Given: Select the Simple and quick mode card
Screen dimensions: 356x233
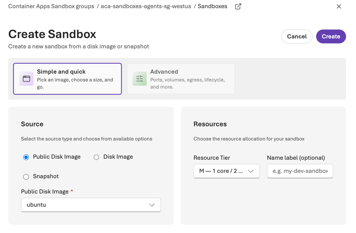Looking at the screenshot, I should 67,79.
